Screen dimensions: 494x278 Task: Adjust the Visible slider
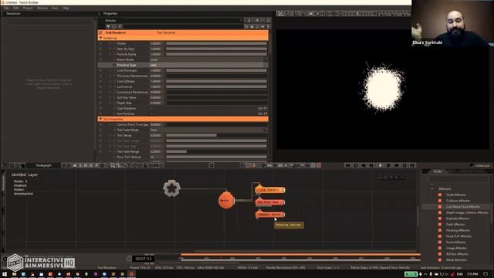[x=216, y=43]
